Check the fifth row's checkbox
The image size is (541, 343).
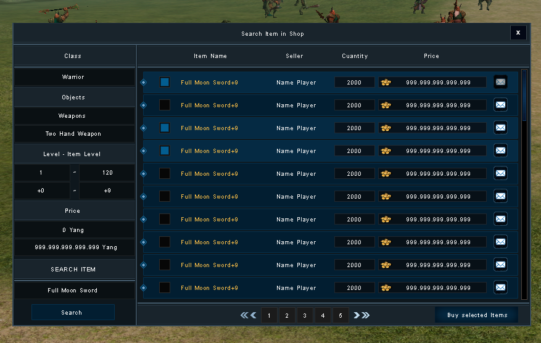[x=165, y=173]
